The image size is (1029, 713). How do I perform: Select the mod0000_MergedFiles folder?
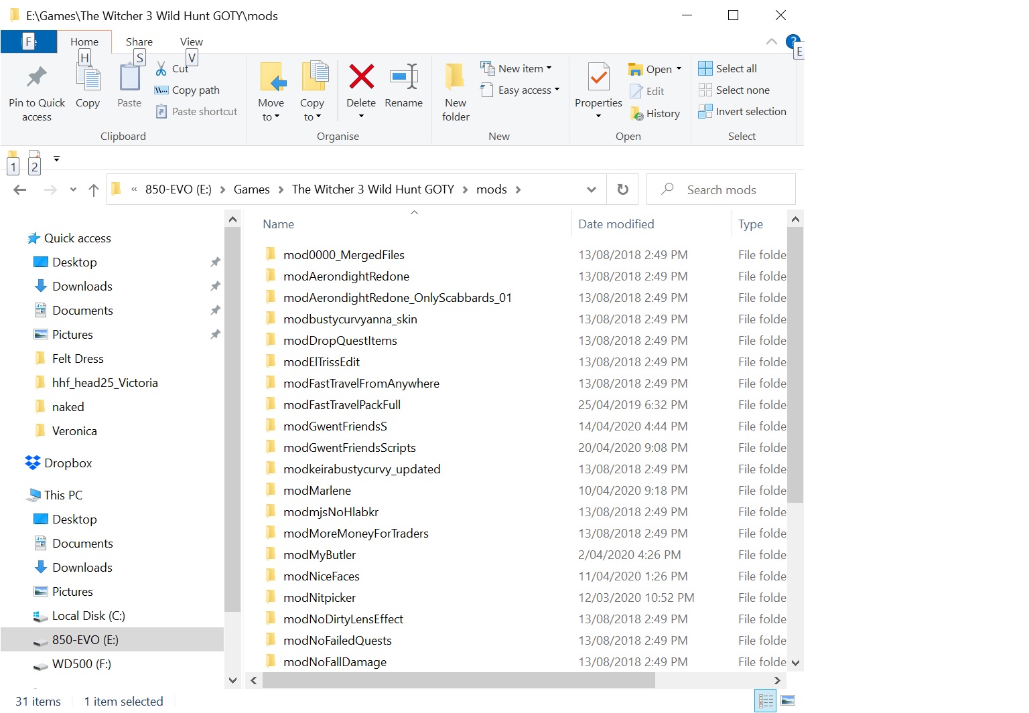tap(344, 254)
